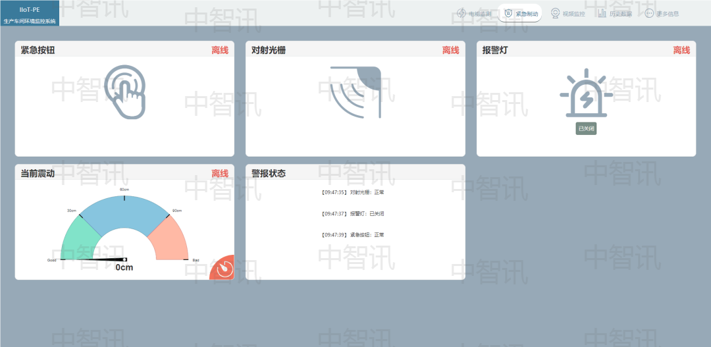Click the 离线 status of 当前震动
Image resolution: width=711 pixels, height=347 pixels.
click(220, 173)
